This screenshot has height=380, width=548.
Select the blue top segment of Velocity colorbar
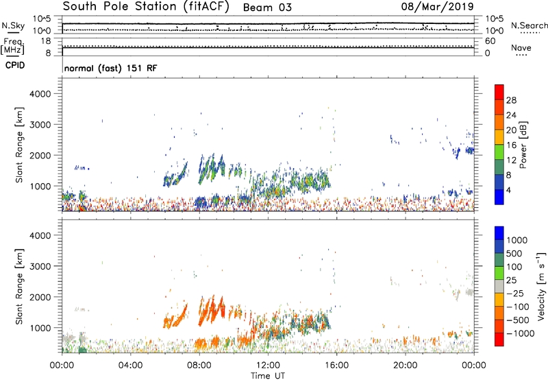coord(499,233)
